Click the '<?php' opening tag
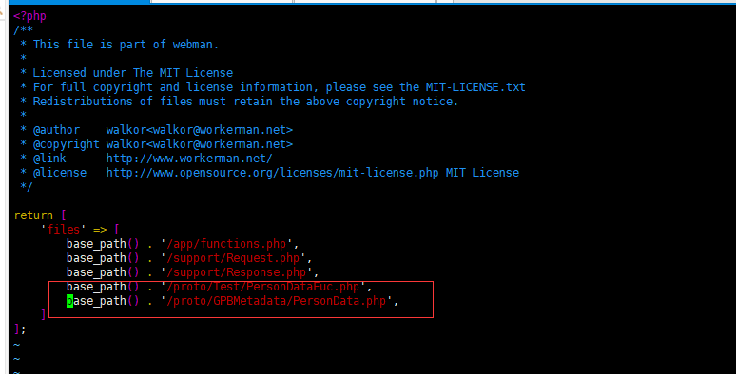This screenshot has width=736, height=374. pos(30,16)
